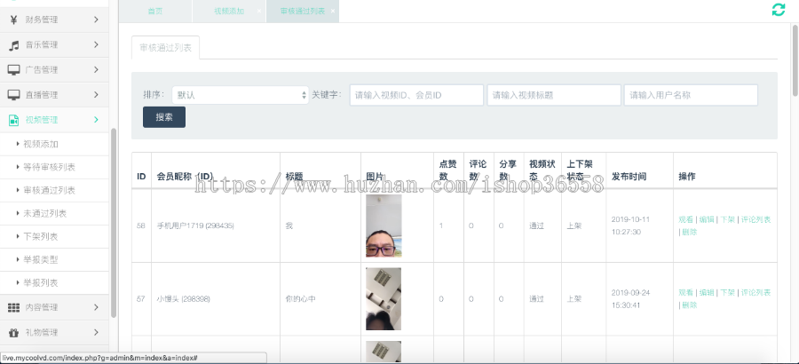The image size is (799, 364).
Task: Click 删除 for video ID 57
Action: [x=690, y=305]
